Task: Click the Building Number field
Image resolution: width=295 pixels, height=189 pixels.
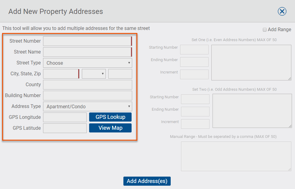Action: point(87,96)
